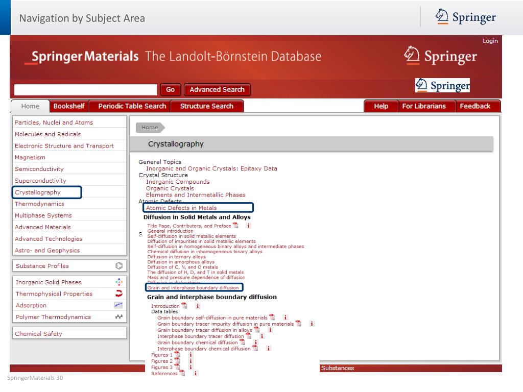Open Elements and Intermetallic Phases link

[x=196, y=195]
